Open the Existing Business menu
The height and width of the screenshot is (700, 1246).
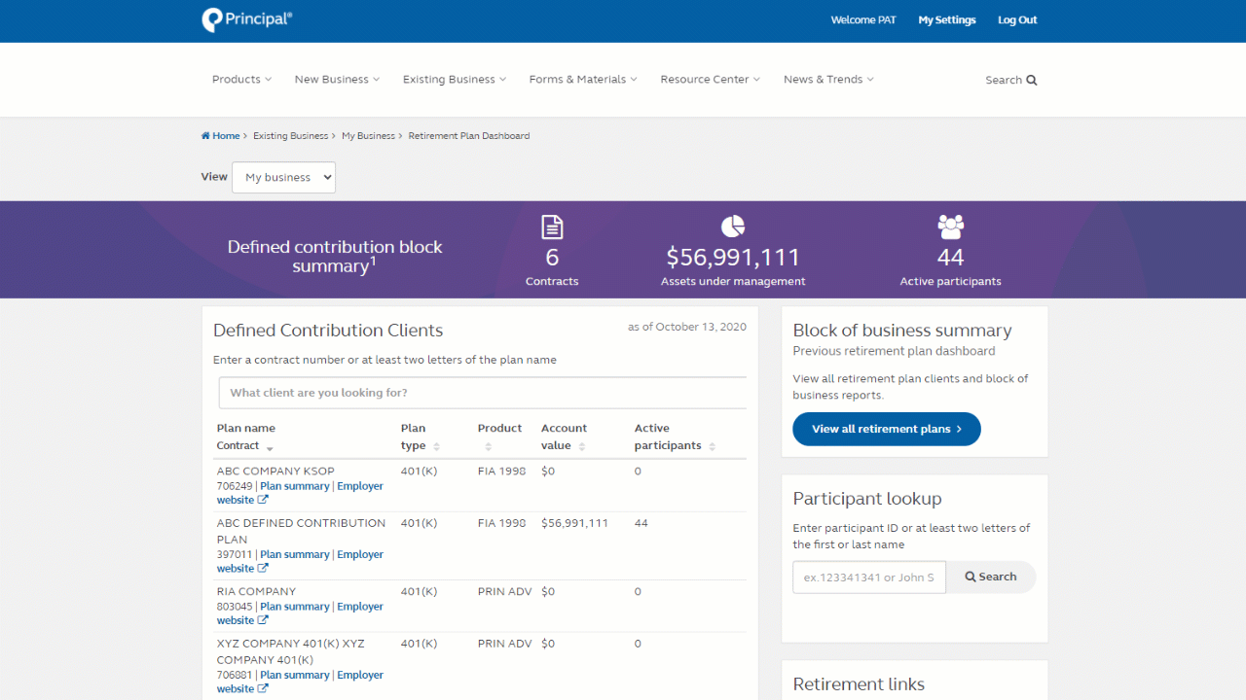[x=454, y=80]
